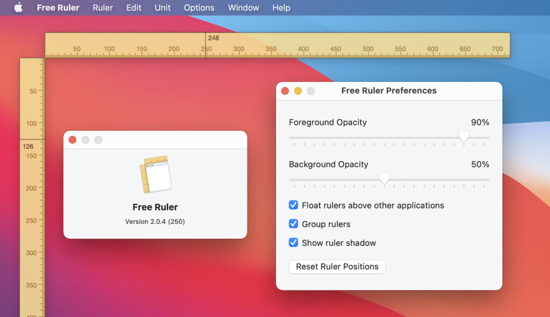The height and width of the screenshot is (317, 550).
Task: Click the Background Opacity slider thumb
Action: click(x=384, y=179)
